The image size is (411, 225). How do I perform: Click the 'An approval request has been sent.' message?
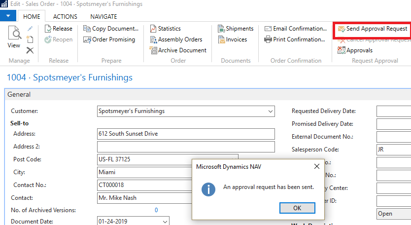[x=269, y=187]
